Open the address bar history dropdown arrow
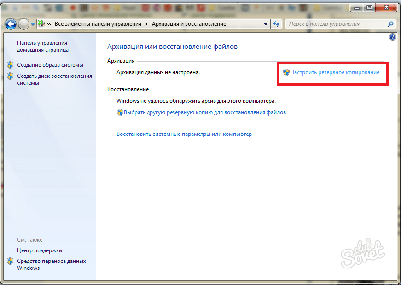This screenshot has height=285, width=401. tap(266, 24)
